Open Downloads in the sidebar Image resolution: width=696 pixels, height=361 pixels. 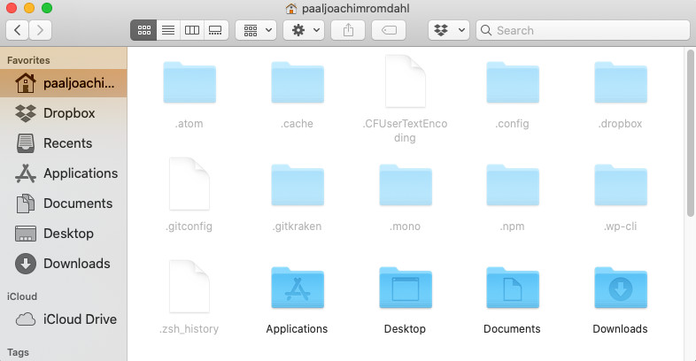[64, 264]
